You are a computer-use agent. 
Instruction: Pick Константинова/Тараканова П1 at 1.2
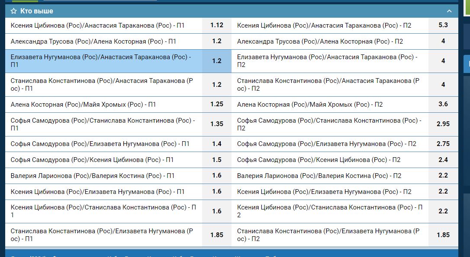[217, 85]
